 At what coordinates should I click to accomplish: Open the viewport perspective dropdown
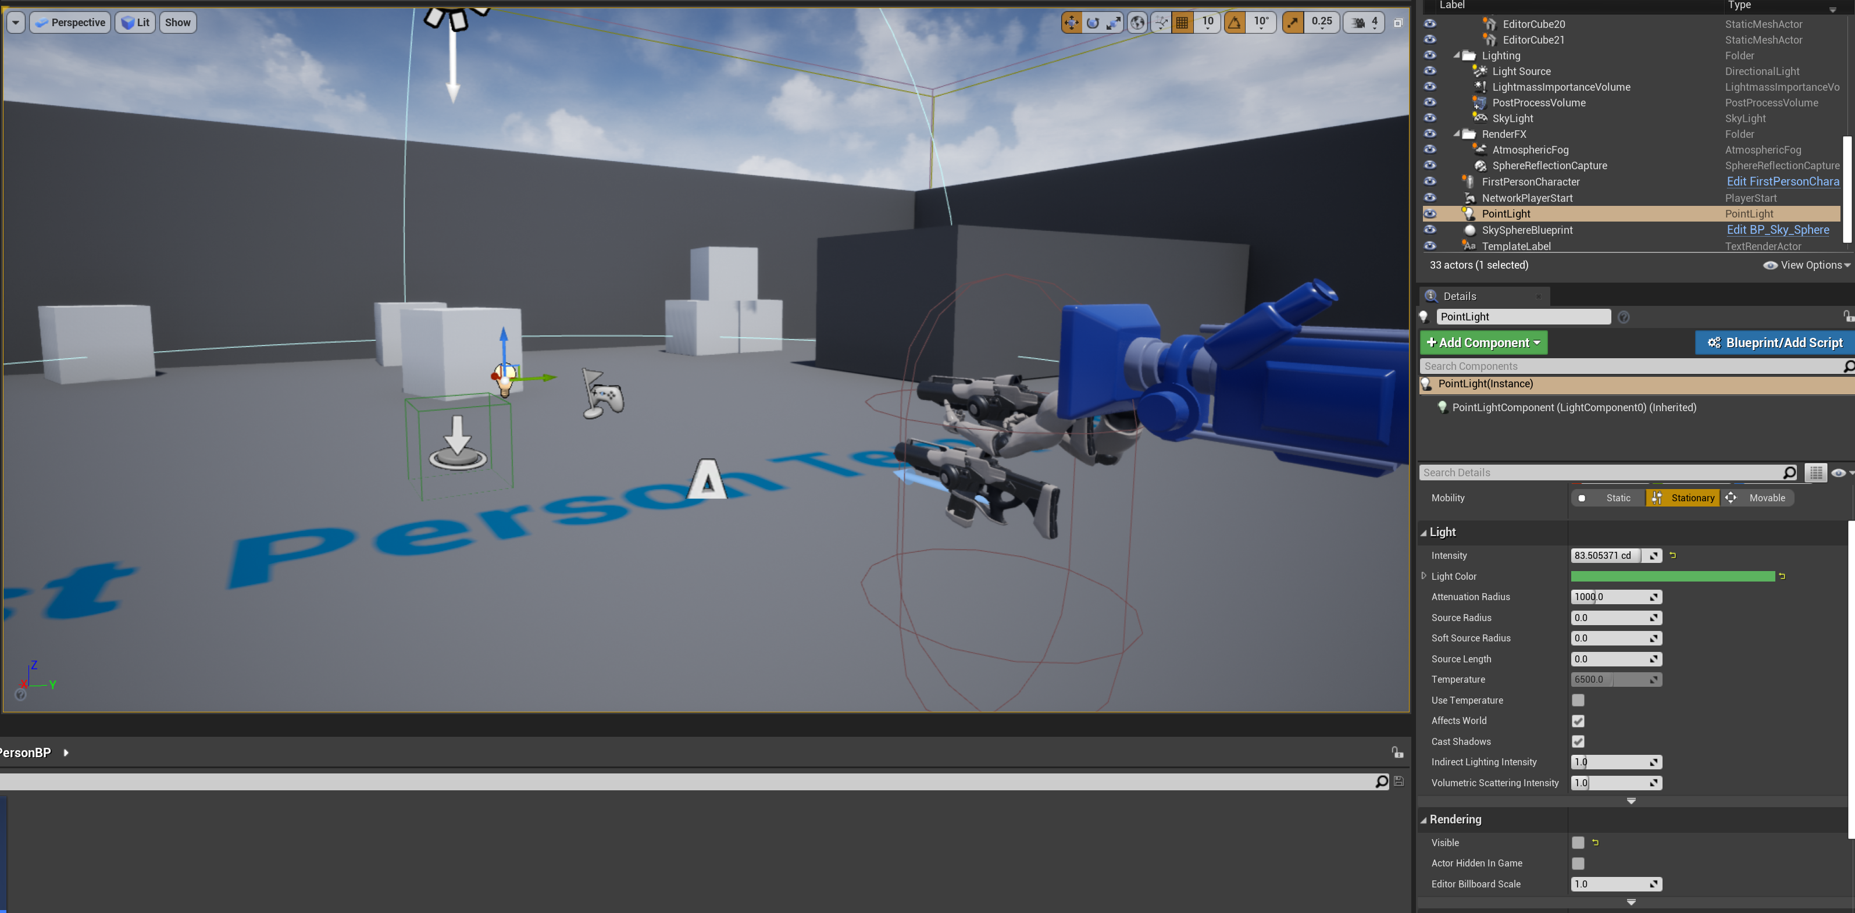[69, 22]
